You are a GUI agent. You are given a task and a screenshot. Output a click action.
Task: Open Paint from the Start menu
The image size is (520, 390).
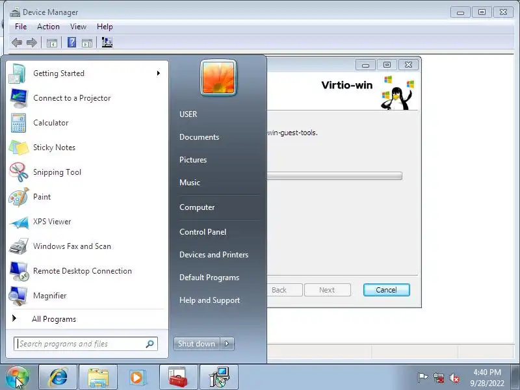(87, 197)
